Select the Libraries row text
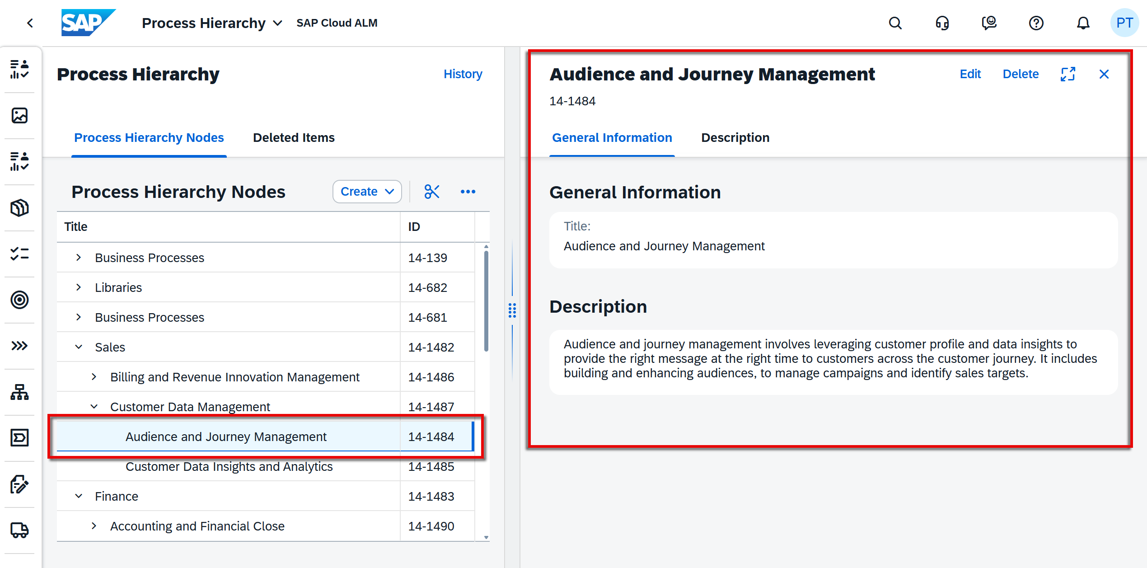Viewport: 1147px width, 568px height. click(x=118, y=287)
